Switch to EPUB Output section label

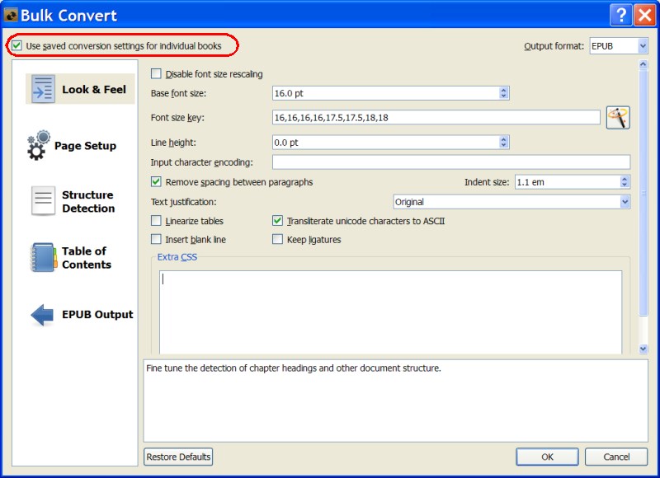click(x=97, y=315)
